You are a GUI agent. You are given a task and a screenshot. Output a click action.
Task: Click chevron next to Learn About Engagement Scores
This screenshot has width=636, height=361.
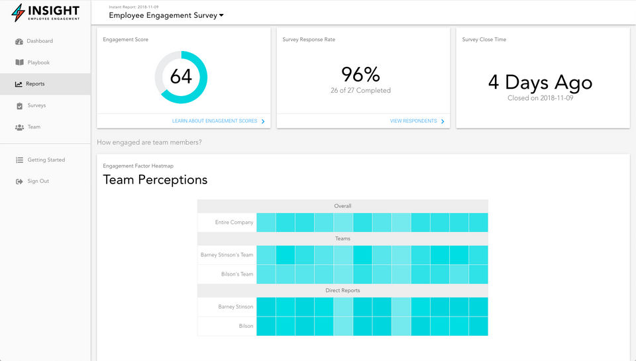tap(263, 121)
